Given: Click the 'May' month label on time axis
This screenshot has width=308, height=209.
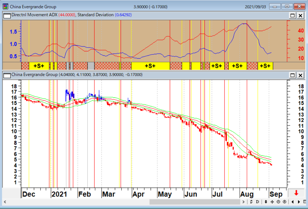Looking at the screenshot, I should pos(165,194).
